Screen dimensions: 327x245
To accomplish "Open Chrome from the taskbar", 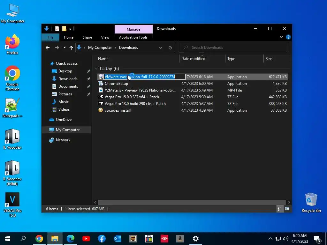I will (39, 239).
